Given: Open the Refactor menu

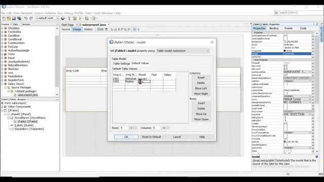Looking at the screenshot, I should point(50,13).
